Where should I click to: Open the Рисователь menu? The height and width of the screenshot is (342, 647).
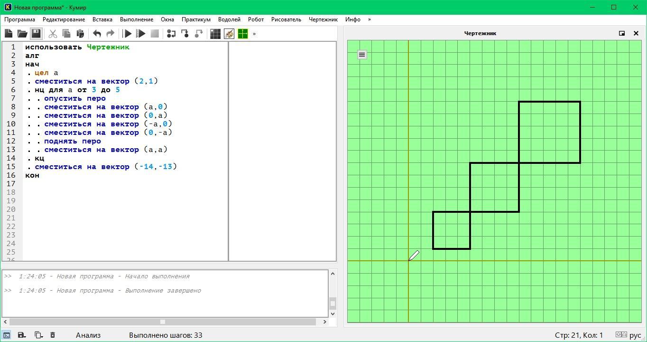point(286,19)
